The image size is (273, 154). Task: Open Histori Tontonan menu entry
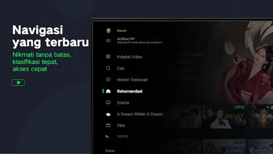[132, 80]
